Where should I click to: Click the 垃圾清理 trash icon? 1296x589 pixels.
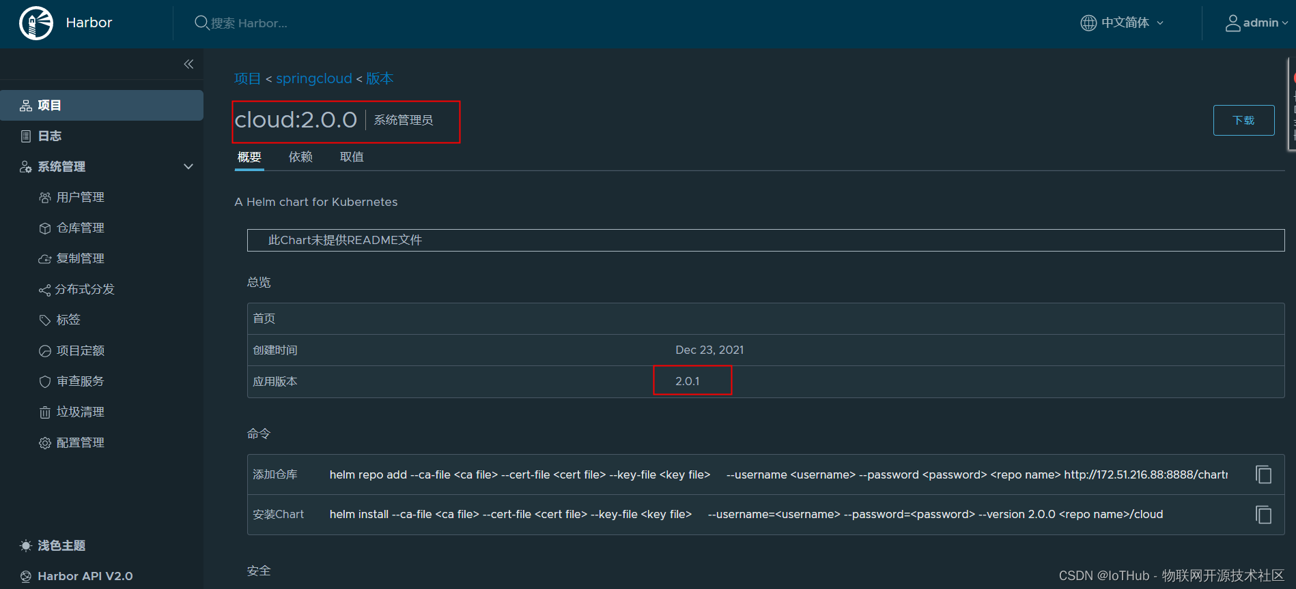(45, 412)
